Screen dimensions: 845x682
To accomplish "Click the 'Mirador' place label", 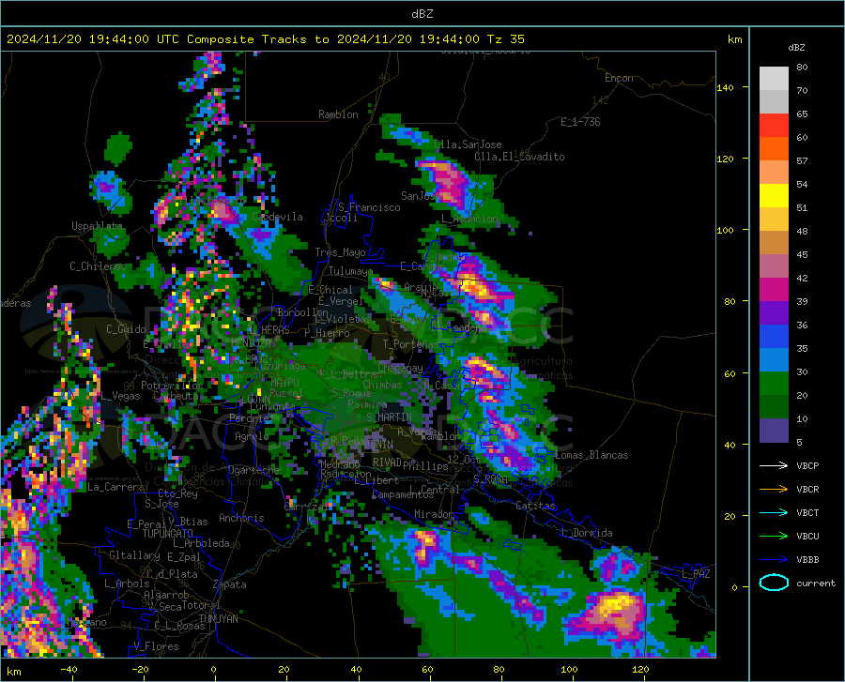I will (434, 514).
